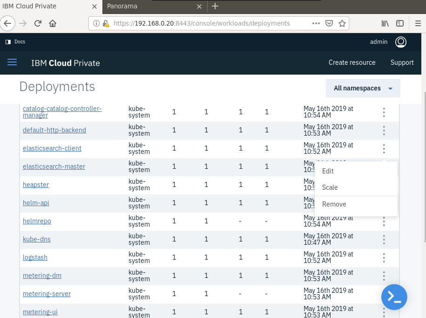
Task: Click the IBM Cloud Private logo text
Action: 66,63
